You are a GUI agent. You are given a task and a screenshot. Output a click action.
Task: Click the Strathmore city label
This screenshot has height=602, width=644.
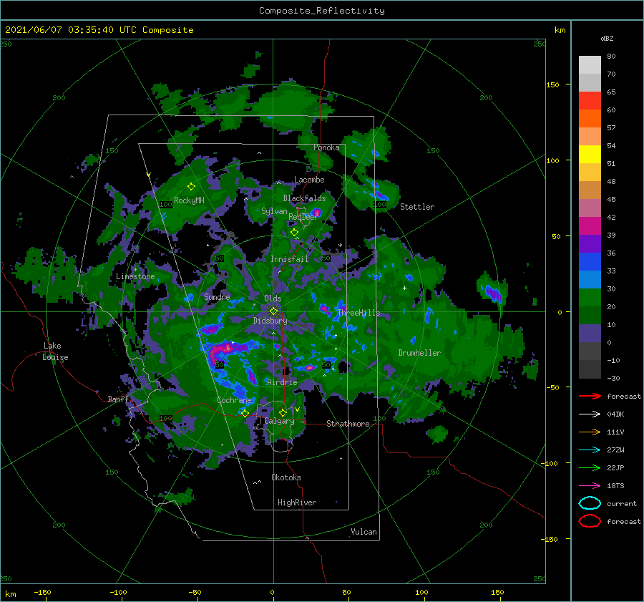click(x=348, y=424)
